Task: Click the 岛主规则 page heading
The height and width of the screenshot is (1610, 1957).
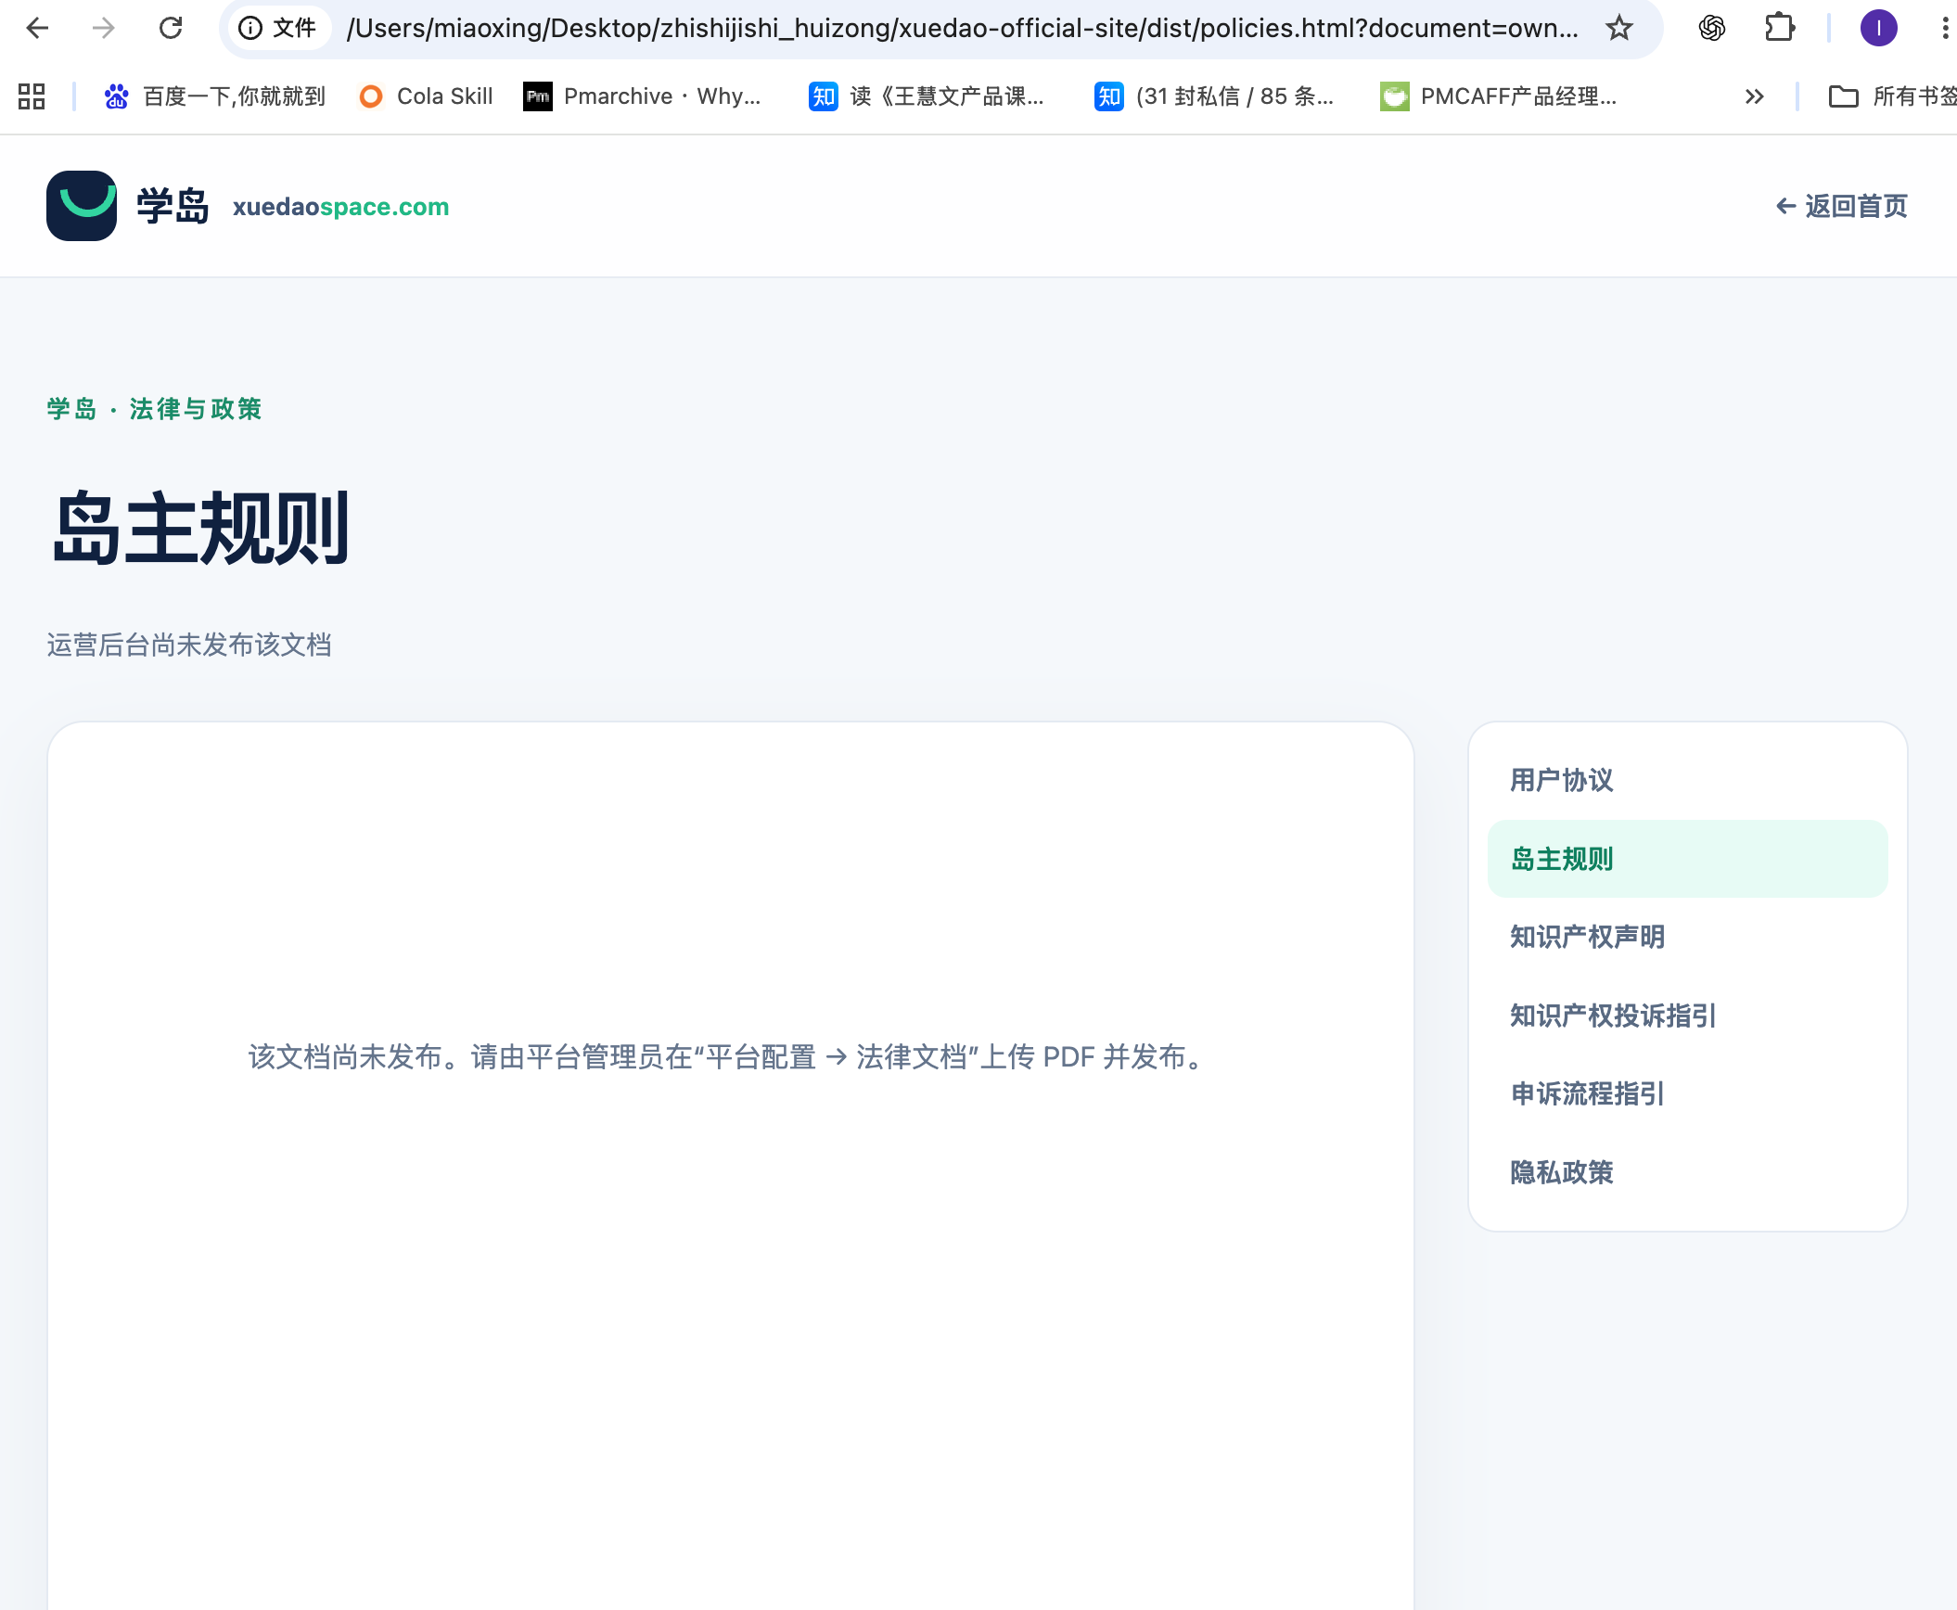Action: point(199,528)
